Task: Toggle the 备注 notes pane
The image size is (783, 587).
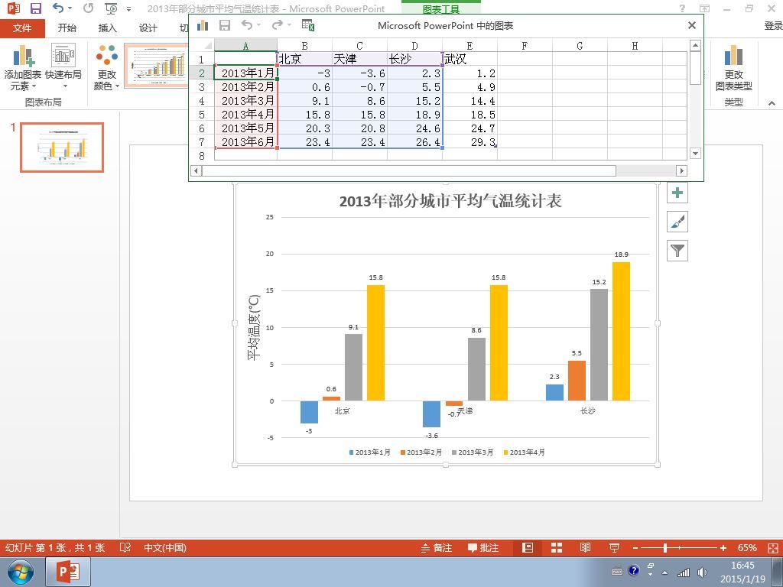Action: (436, 547)
